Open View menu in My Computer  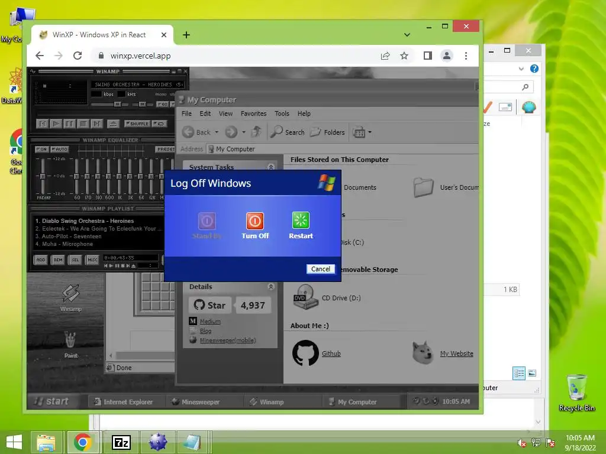tap(225, 113)
